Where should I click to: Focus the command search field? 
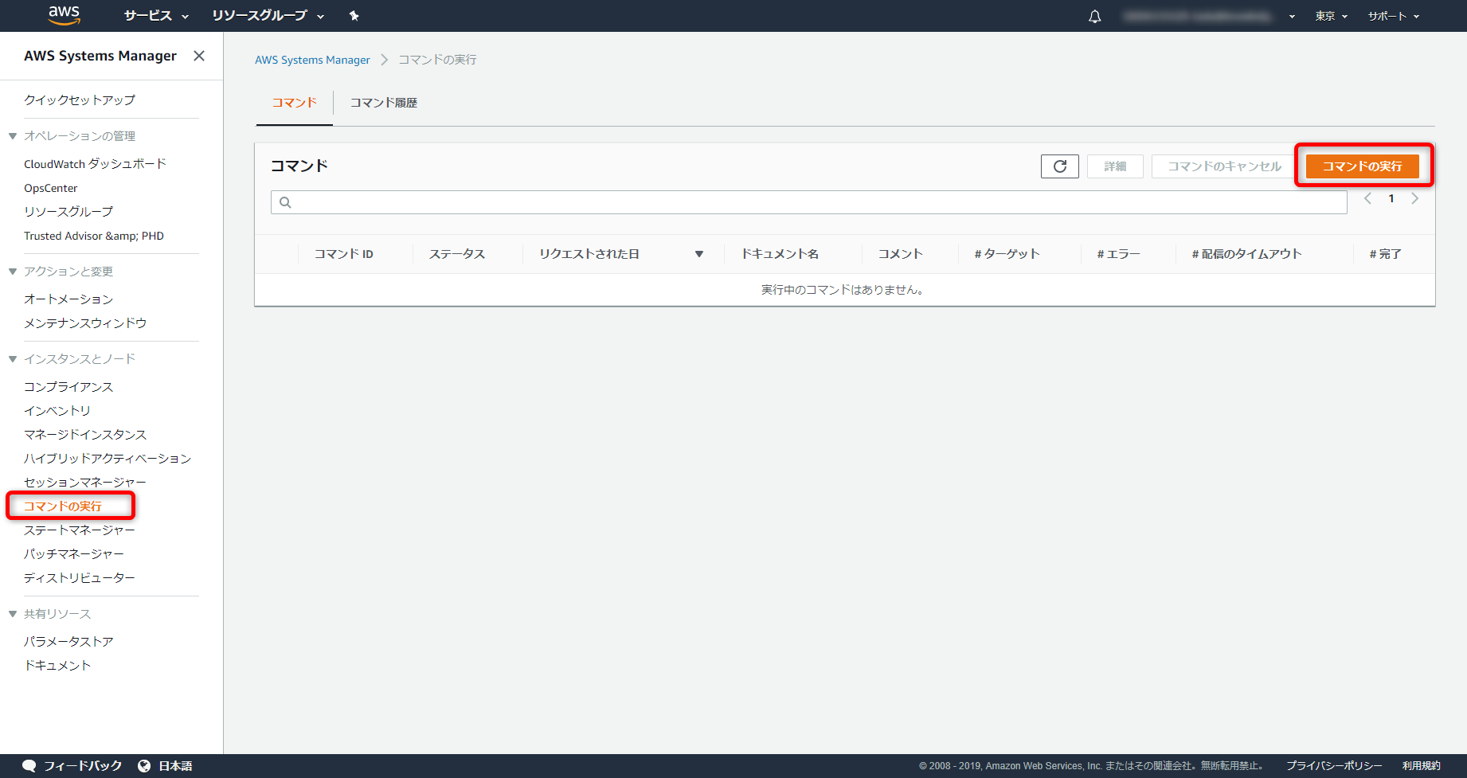(809, 202)
